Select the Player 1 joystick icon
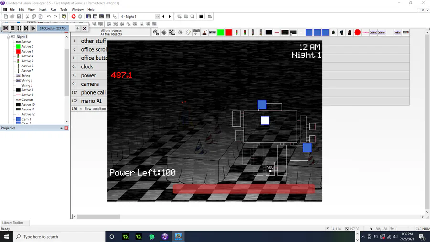 coord(204,33)
